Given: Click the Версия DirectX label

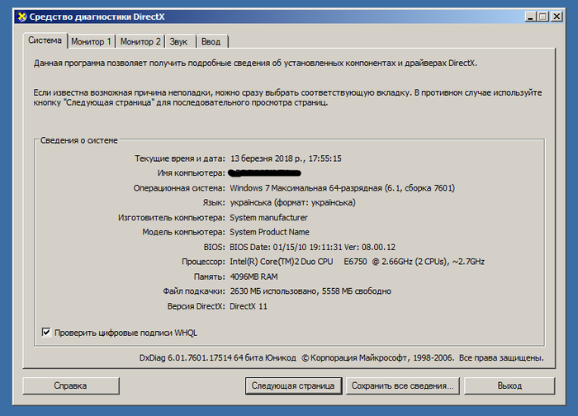Looking at the screenshot, I should [196, 306].
